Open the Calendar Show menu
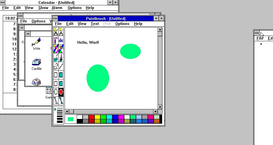Image resolution: width=273 pixels, height=145 pixels. coord(43,8)
